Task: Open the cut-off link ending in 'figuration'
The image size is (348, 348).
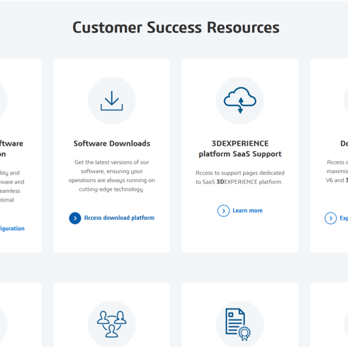Action: point(12,228)
